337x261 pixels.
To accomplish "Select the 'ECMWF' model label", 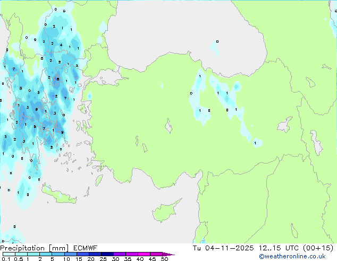I will [x=86, y=248].
